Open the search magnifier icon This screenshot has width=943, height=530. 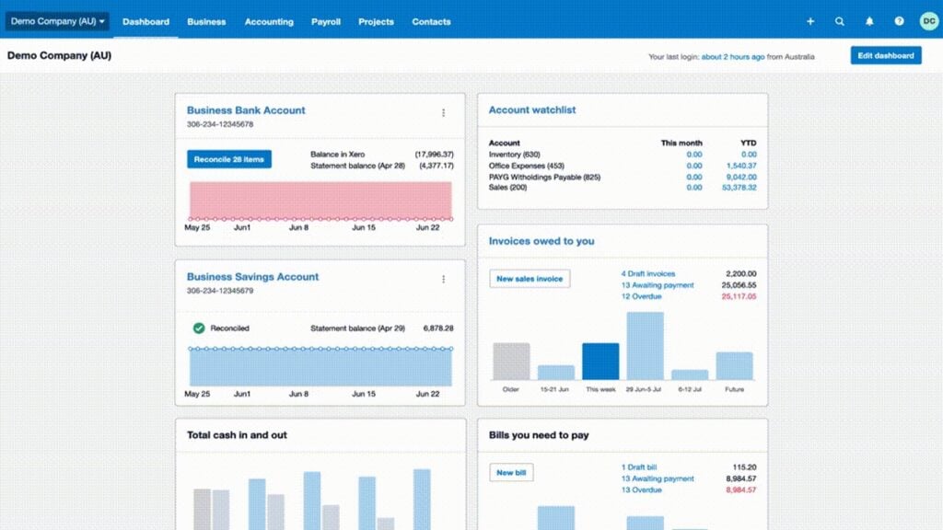839,21
